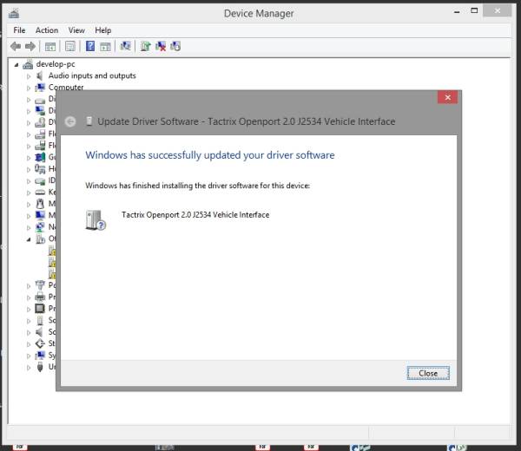Select the storage controllers diamond icon
Viewport: 521px width, 451px height.
coord(40,343)
